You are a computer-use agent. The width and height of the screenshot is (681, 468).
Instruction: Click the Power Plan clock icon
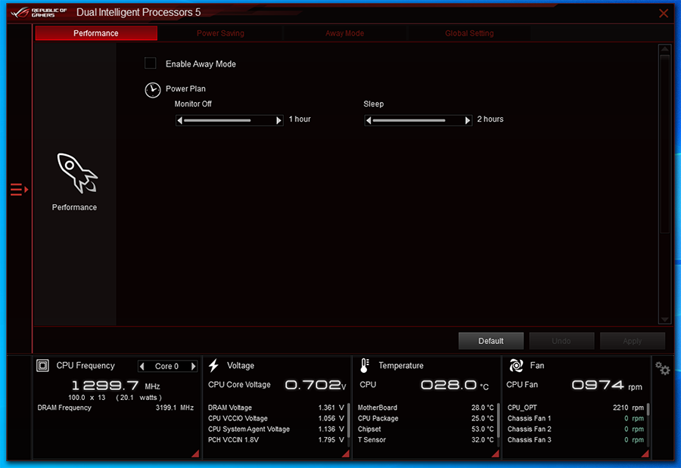tap(152, 90)
